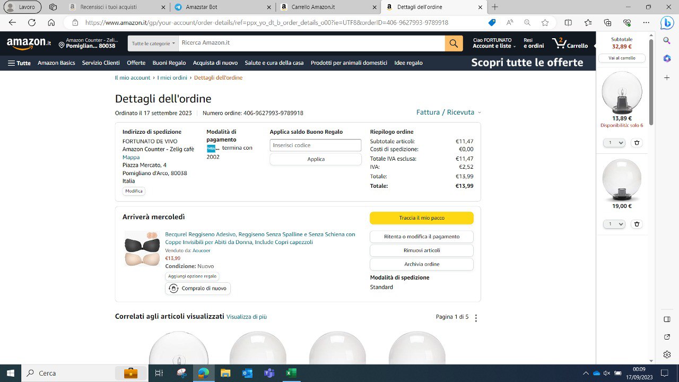Click the orange Amazon search magnifier button

click(454, 44)
